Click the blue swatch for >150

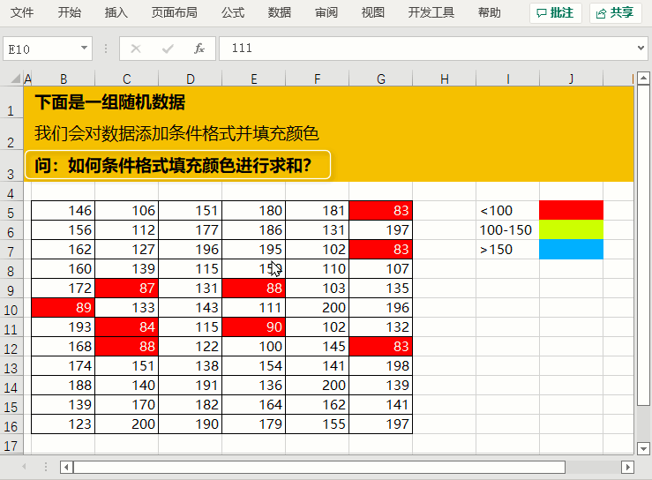[572, 249]
